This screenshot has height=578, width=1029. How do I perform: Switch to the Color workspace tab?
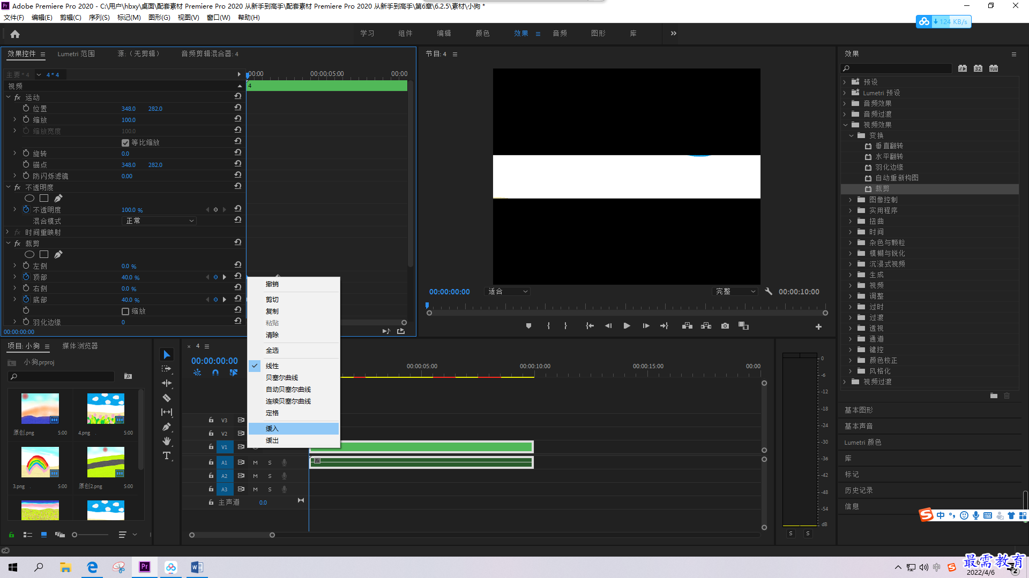point(482,33)
